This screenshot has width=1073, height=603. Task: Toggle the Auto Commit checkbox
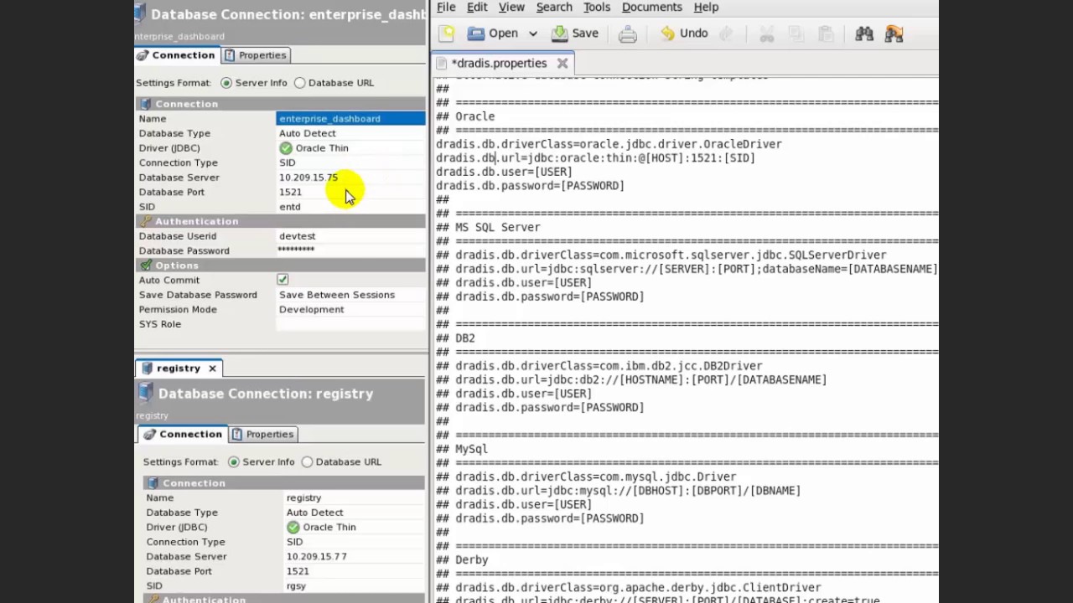(283, 280)
